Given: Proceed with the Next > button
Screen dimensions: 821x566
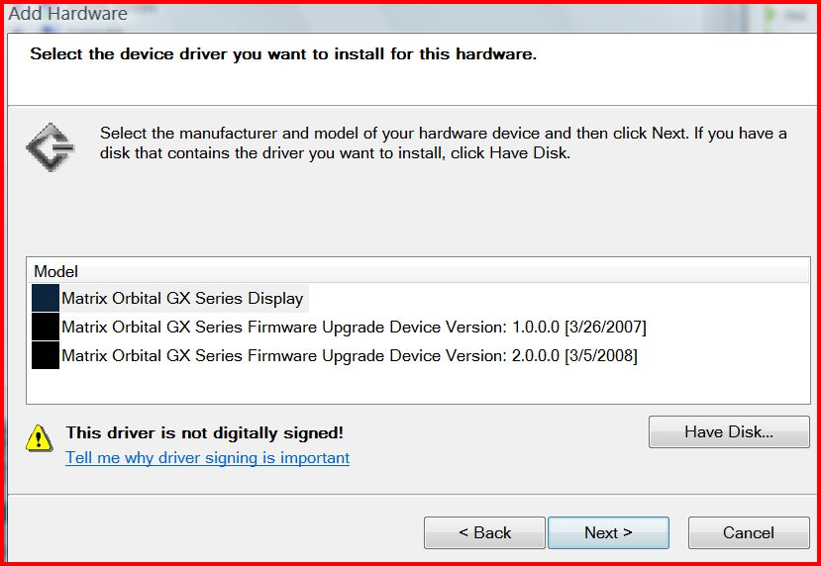Looking at the screenshot, I should click(x=608, y=532).
